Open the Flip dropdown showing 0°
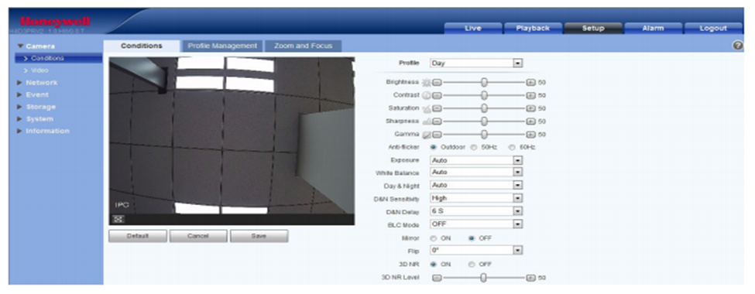The height and width of the screenshot is (294, 755). tap(475, 250)
